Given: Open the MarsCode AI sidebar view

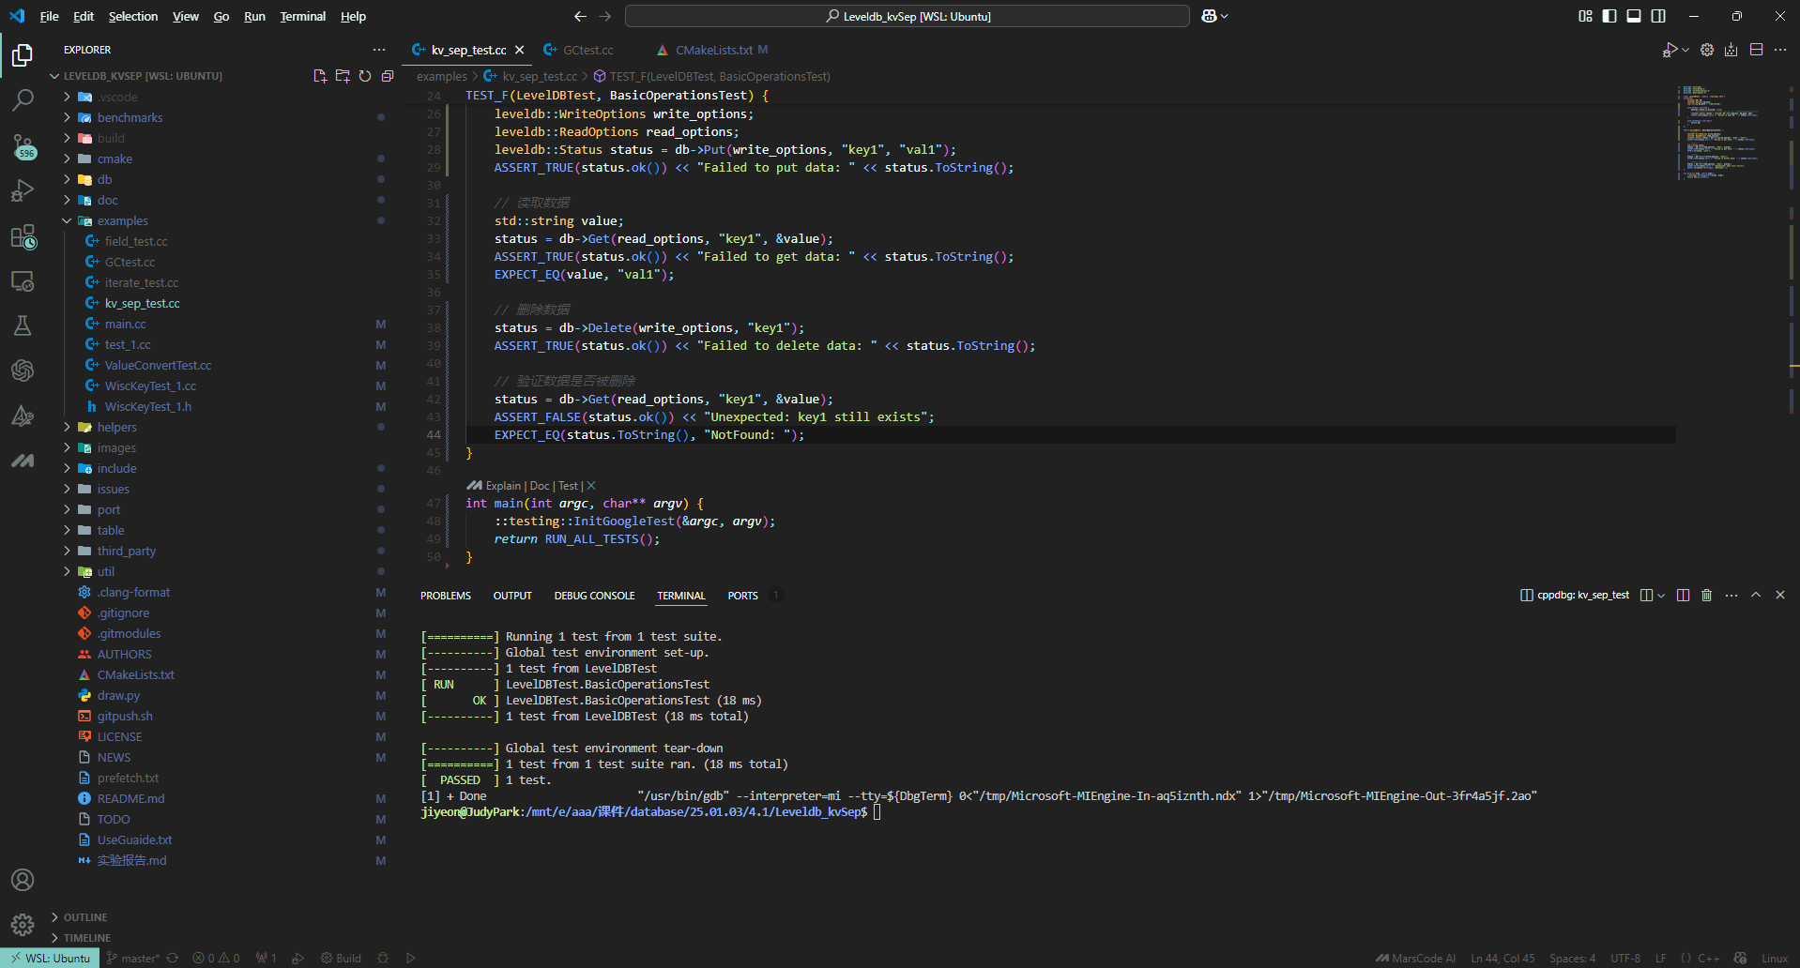Looking at the screenshot, I should (23, 461).
